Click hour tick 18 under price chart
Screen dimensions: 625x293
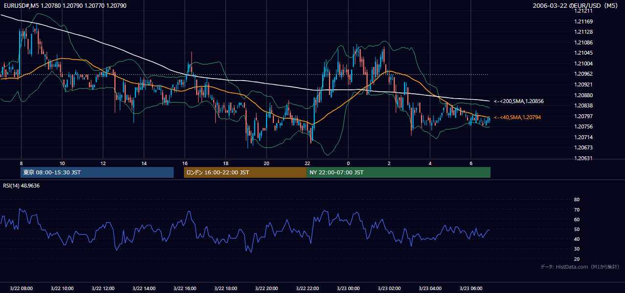(225, 163)
